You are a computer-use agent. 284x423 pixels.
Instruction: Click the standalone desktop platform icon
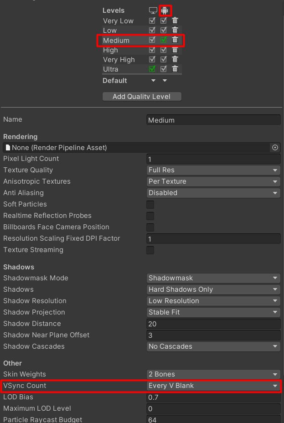click(x=153, y=10)
